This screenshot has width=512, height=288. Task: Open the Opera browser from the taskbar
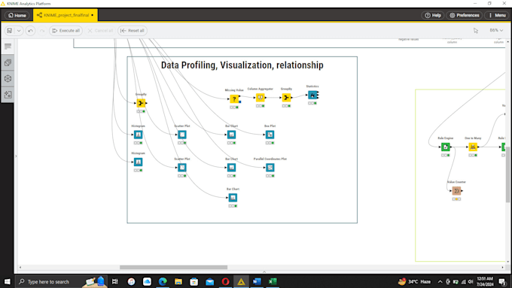(x=225, y=281)
